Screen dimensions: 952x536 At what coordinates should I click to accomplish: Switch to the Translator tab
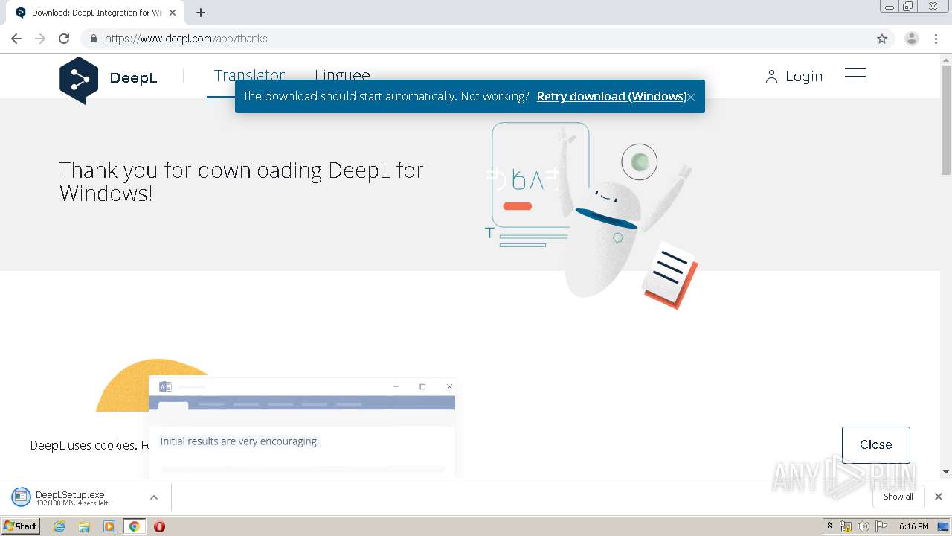[249, 75]
